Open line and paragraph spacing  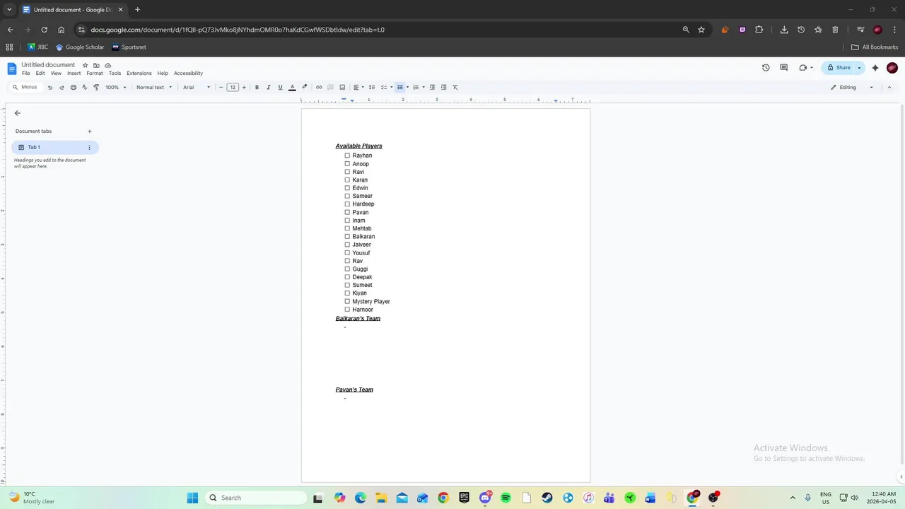coord(372,88)
